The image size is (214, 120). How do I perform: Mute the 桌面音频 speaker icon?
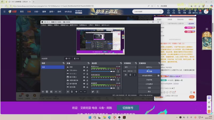pos(114,88)
